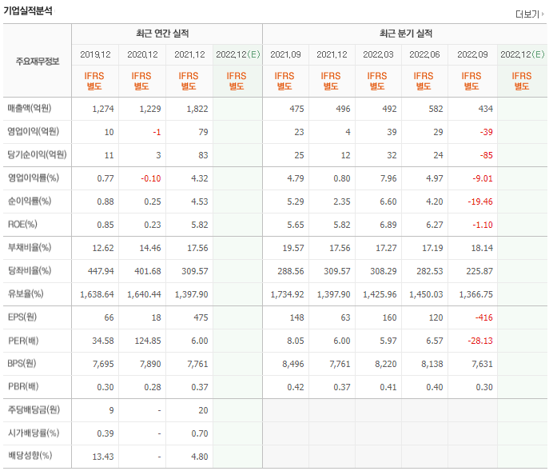Click the quarterly revenue value 434

(x=486, y=109)
